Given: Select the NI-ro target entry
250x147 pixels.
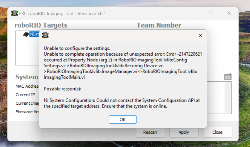Looking at the screenshot, I should tap(34, 34).
